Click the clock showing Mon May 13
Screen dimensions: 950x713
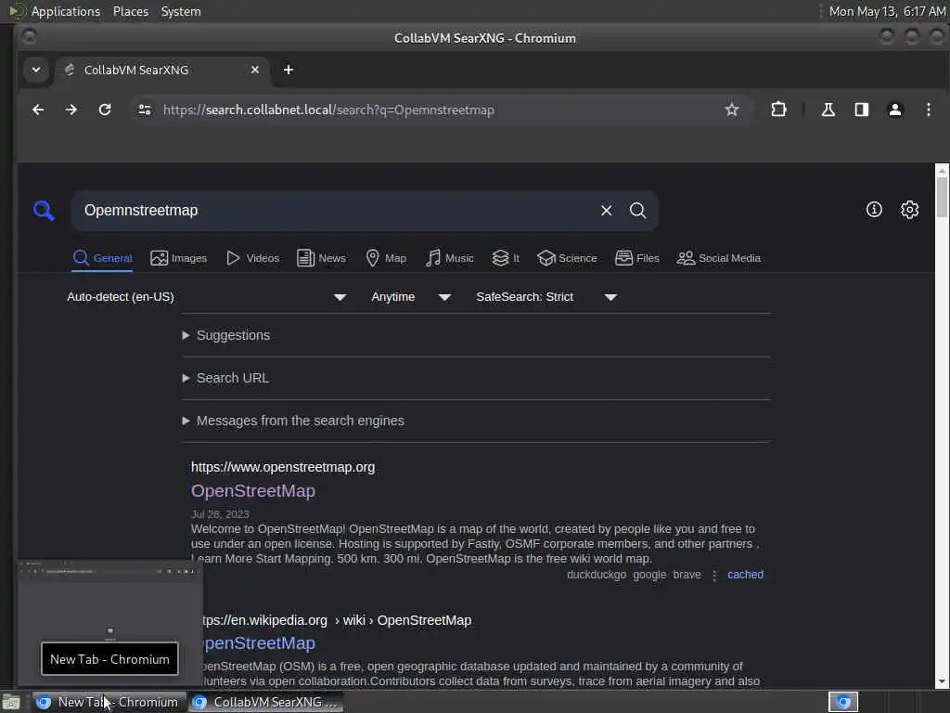(886, 11)
